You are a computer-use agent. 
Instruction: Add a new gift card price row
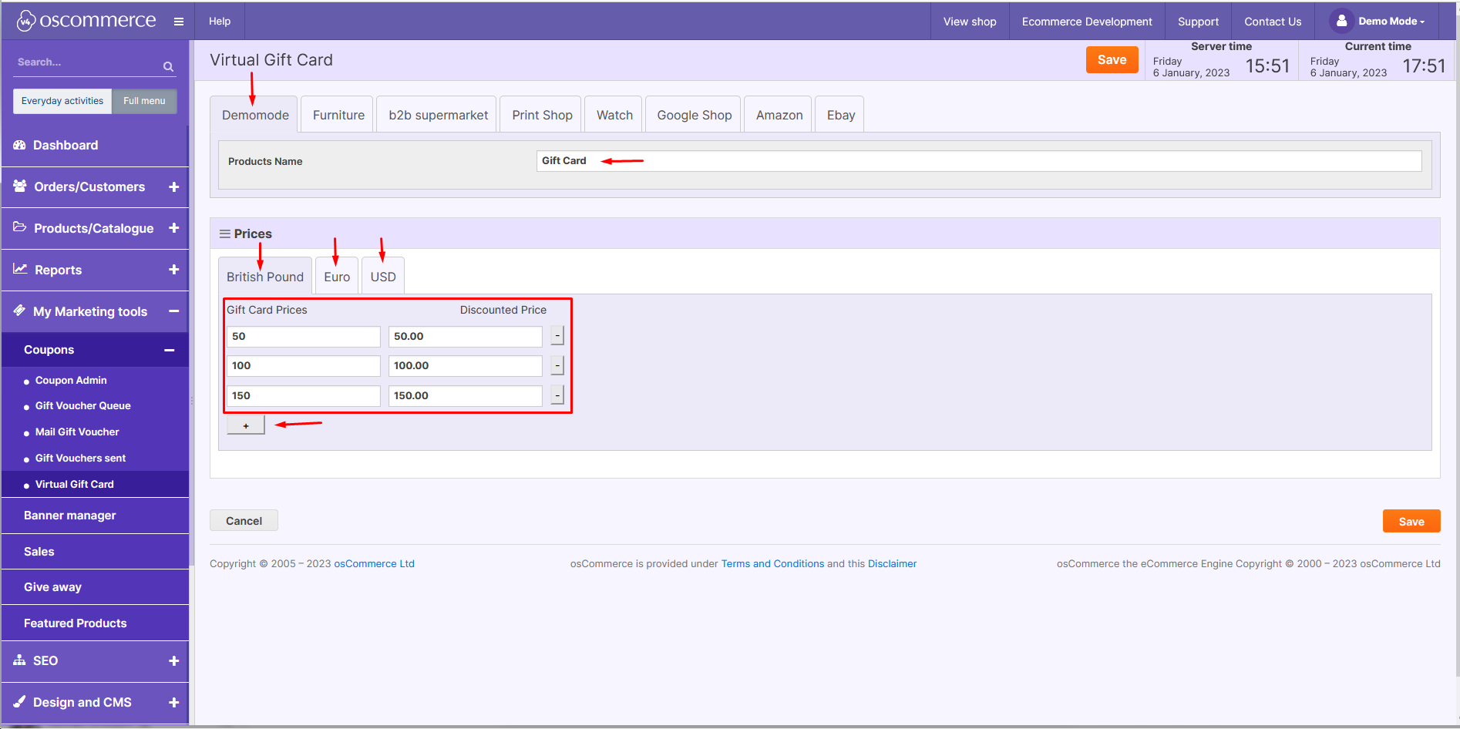tap(246, 425)
